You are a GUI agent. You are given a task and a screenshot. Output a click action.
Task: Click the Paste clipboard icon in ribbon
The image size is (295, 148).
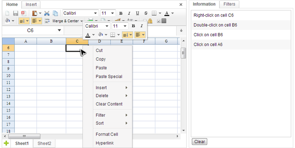coord(35,13)
